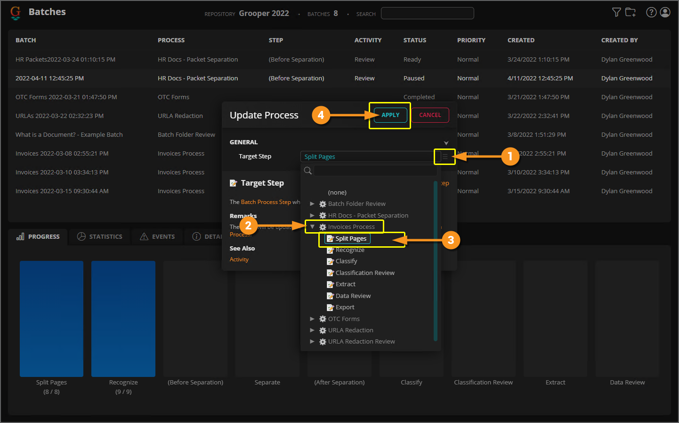Select the Classify step in the tree
Image resolution: width=679 pixels, height=423 pixels.
(x=346, y=261)
